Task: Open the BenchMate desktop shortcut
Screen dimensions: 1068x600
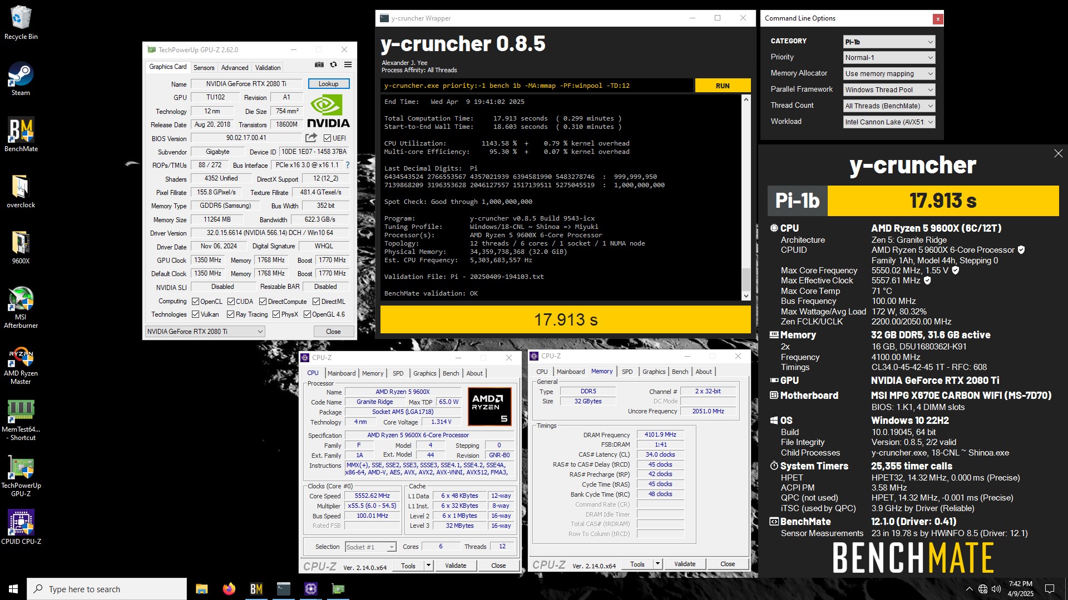Action: (x=21, y=135)
